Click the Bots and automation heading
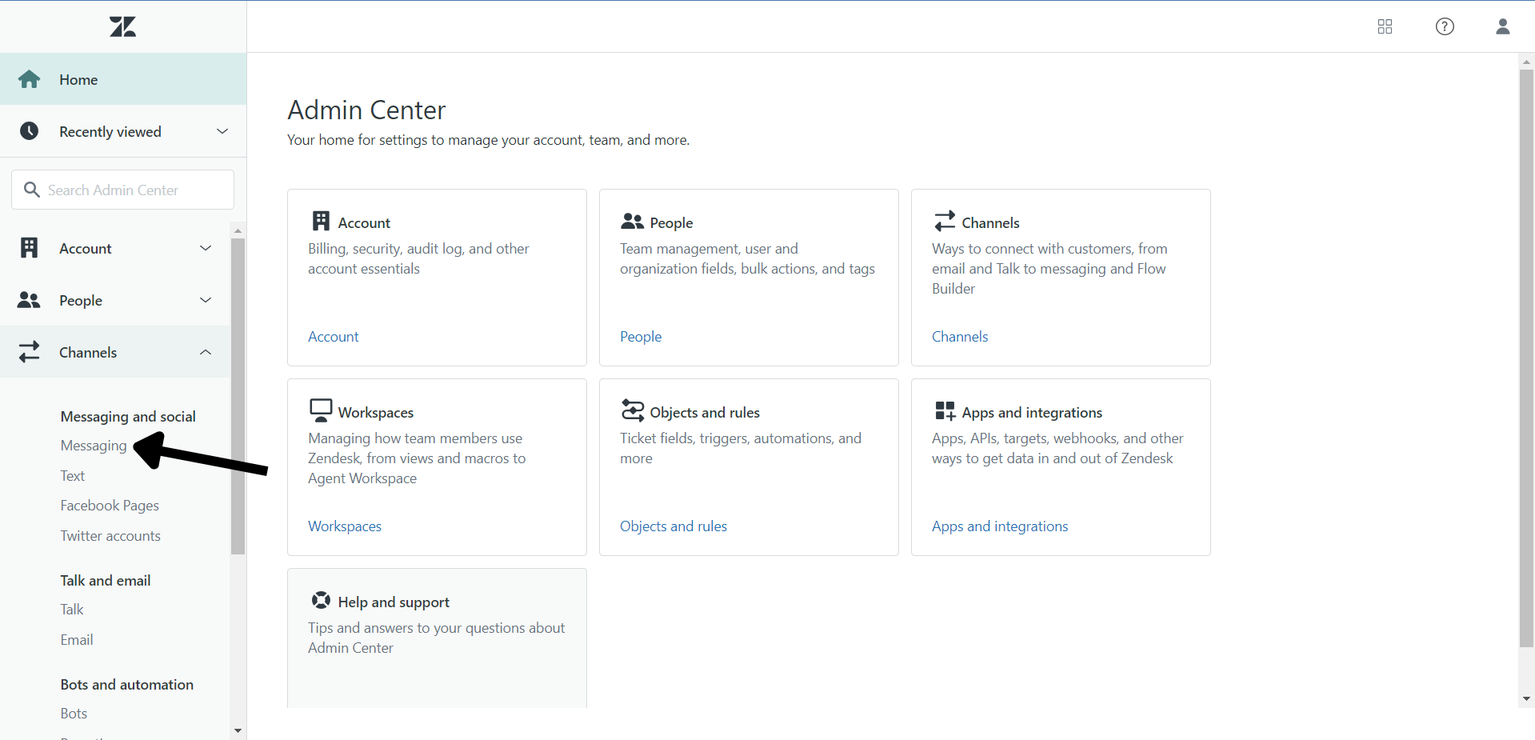1535x740 pixels. [127, 685]
